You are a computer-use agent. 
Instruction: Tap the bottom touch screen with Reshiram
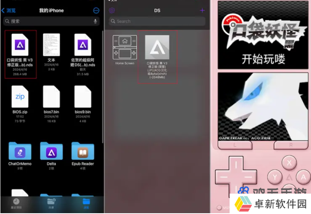click(x=263, y=107)
